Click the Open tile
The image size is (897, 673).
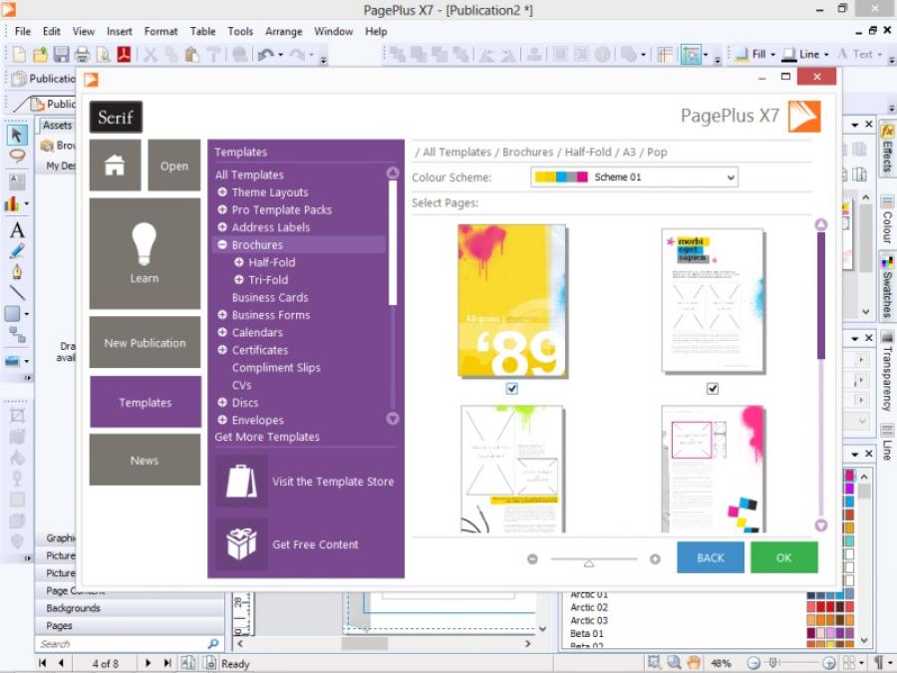[173, 166]
